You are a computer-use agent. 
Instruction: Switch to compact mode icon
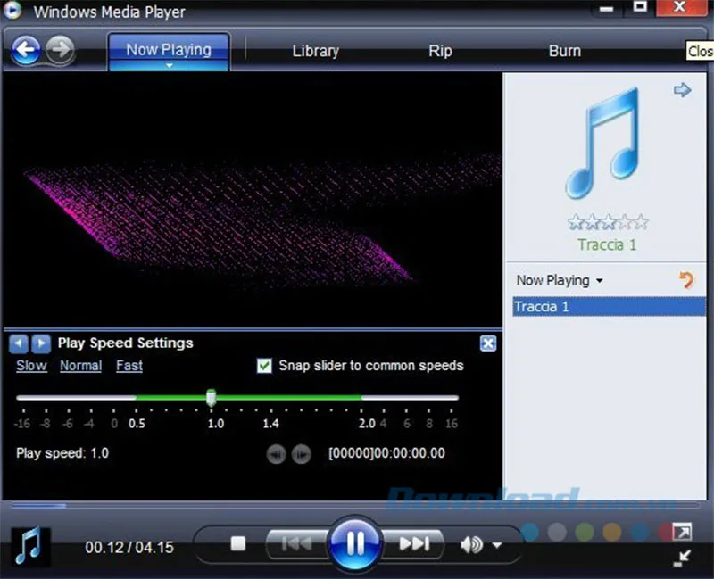(x=682, y=558)
